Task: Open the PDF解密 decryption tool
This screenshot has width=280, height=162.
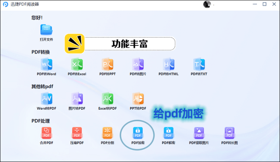Action: tap(168, 133)
